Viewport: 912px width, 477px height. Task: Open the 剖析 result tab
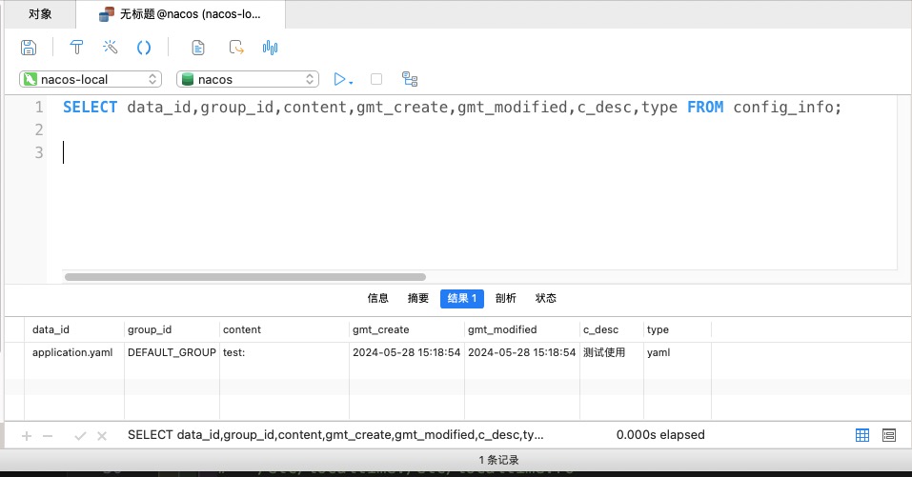tap(506, 298)
